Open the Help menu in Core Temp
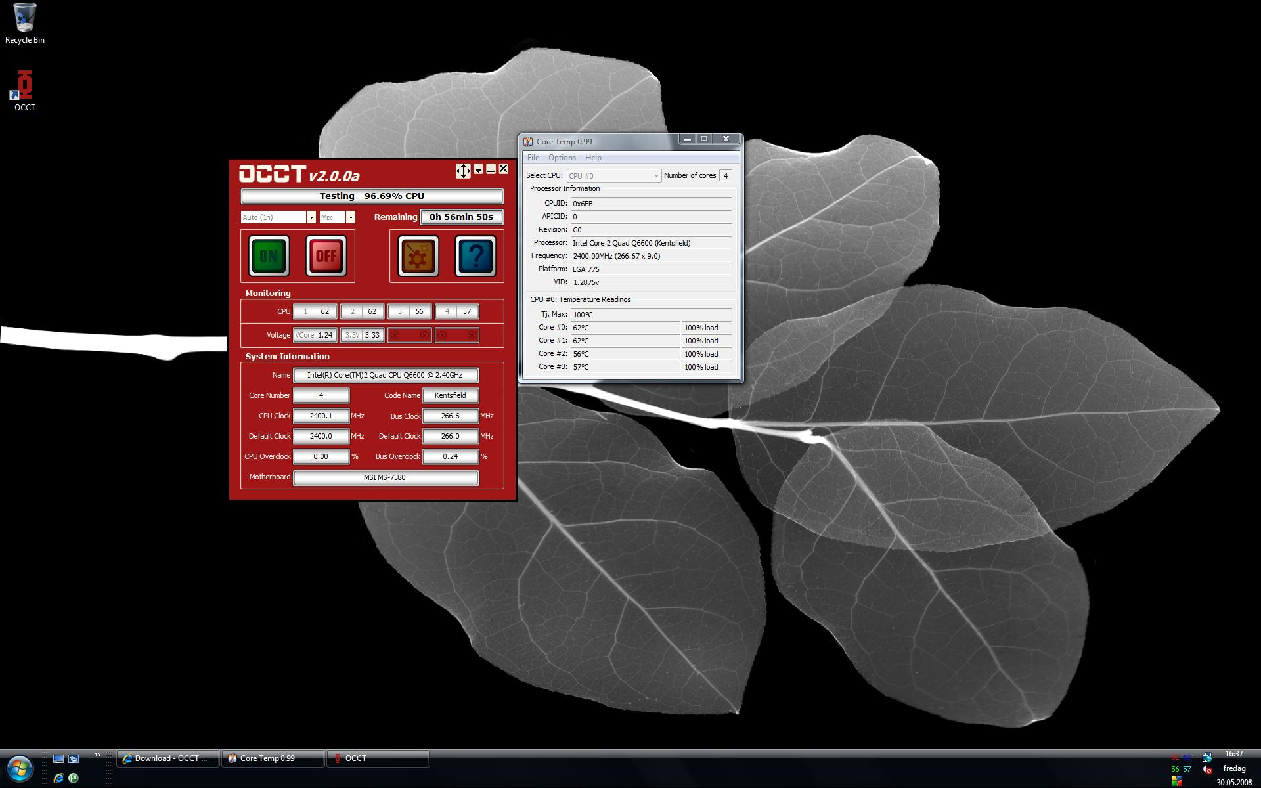Viewport: 1261px width, 788px height. click(593, 158)
